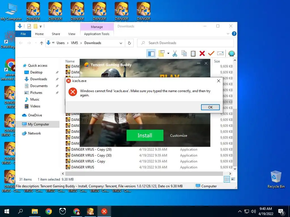This screenshot has height=217, width=290.
Task: Click the Explorer help question mark
Action: tap(234, 34)
